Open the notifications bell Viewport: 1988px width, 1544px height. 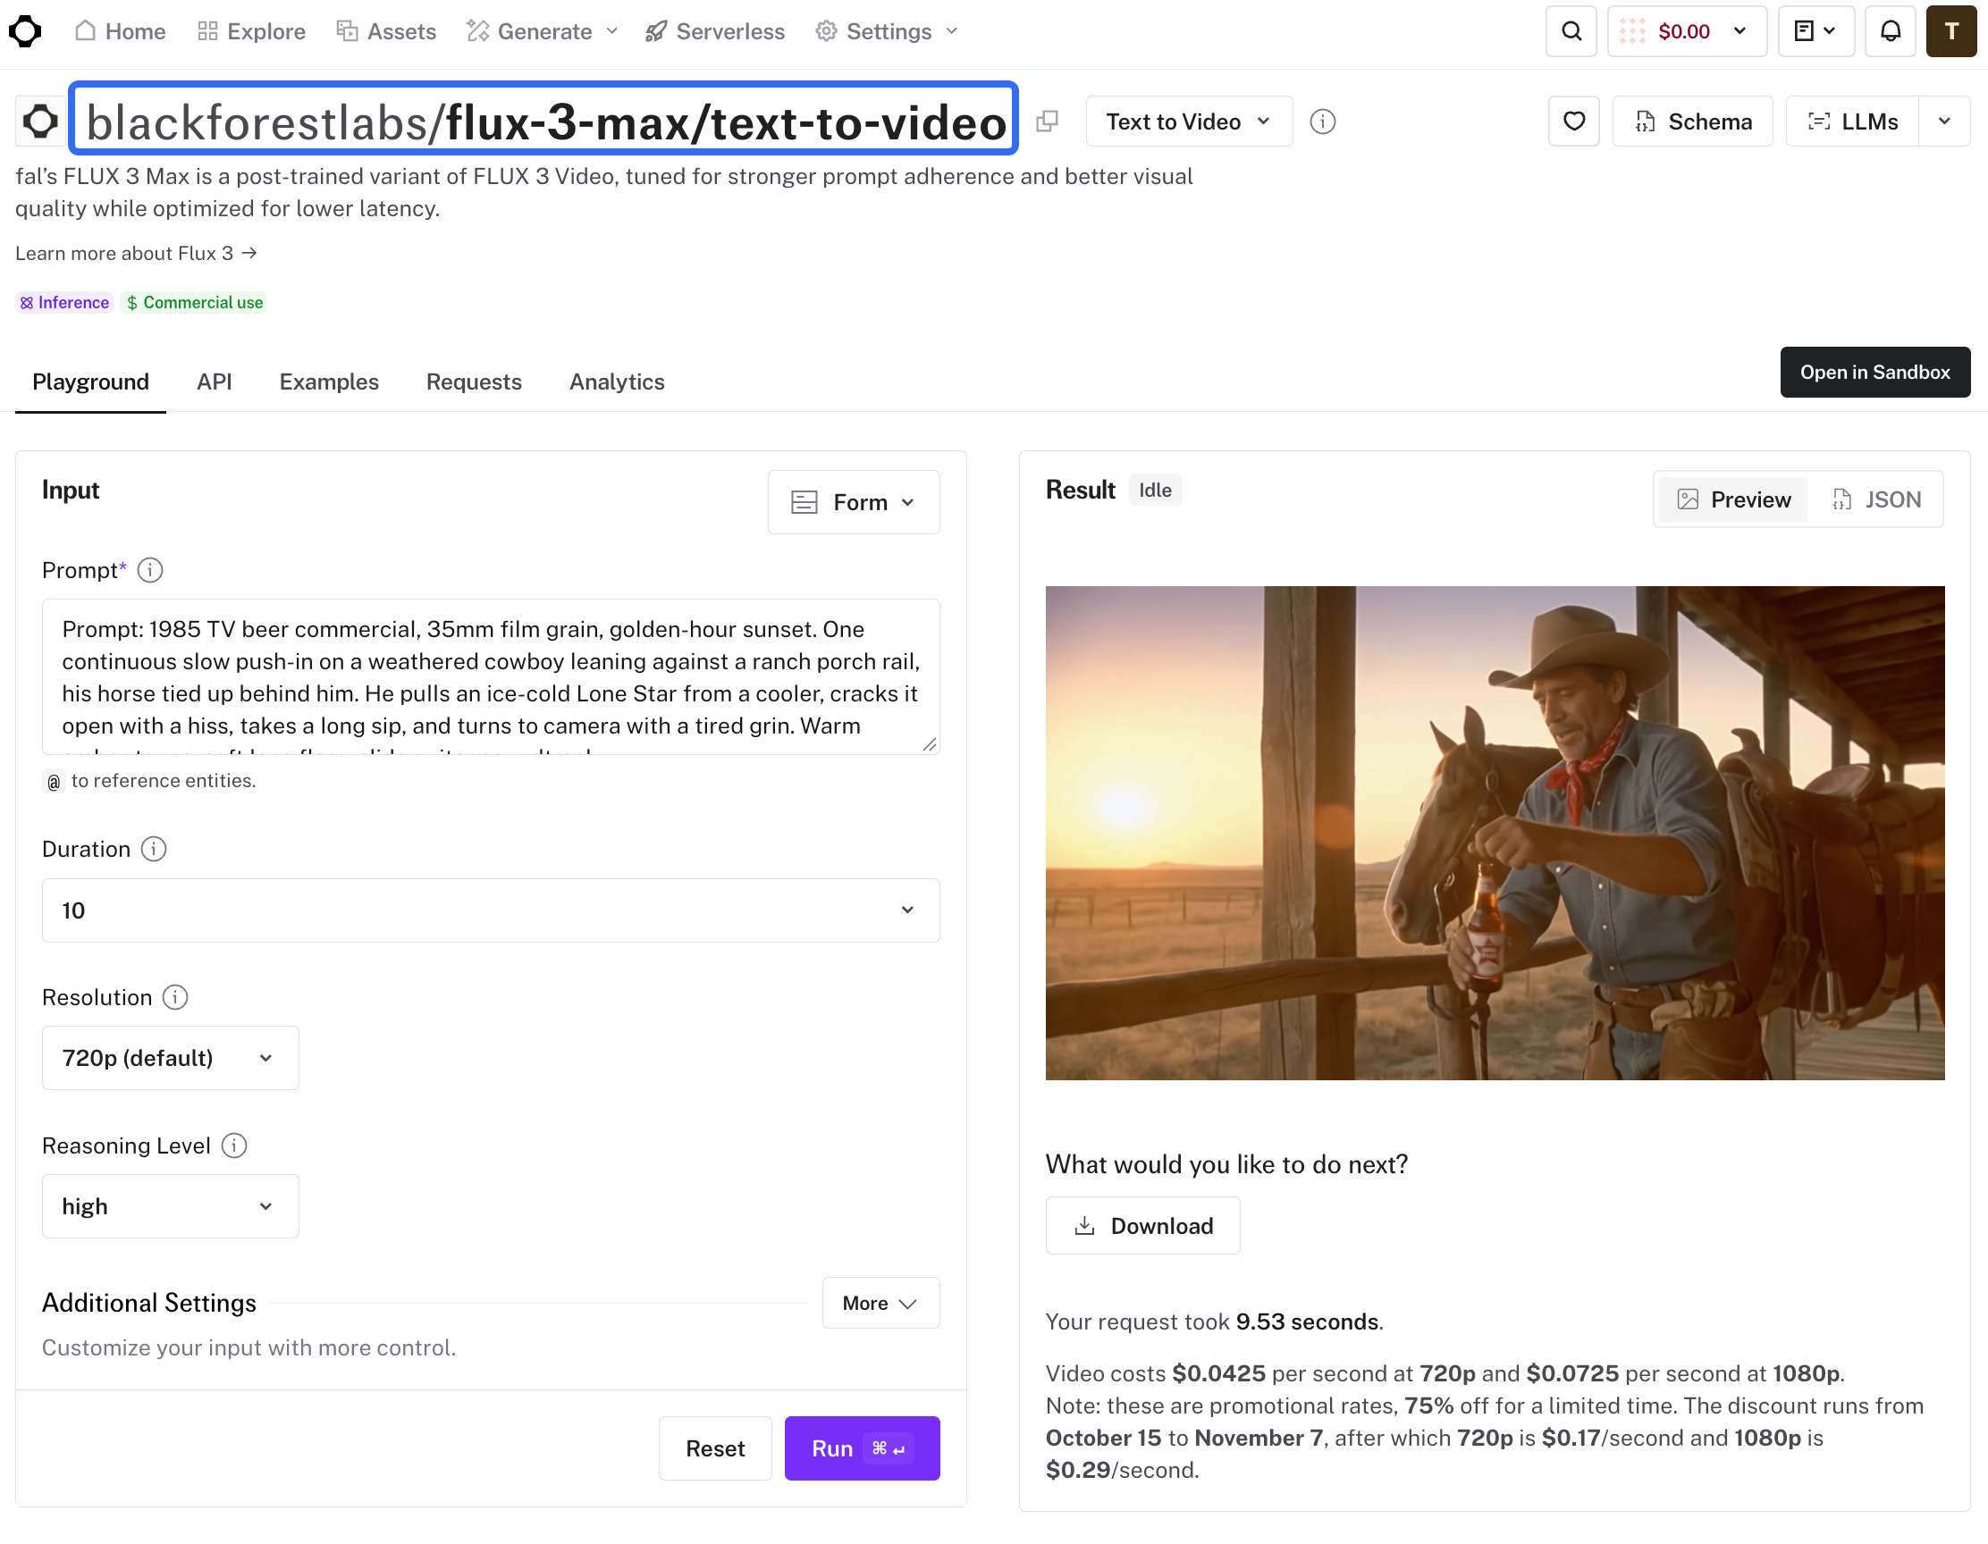(x=1891, y=32)
